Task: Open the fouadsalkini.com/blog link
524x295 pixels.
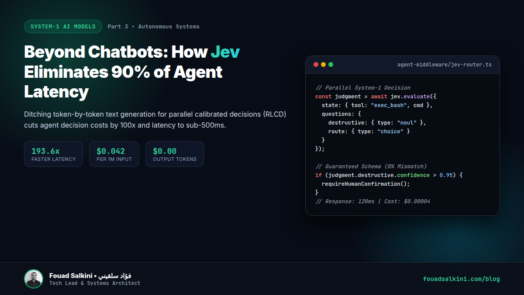Action: point(462,279)
